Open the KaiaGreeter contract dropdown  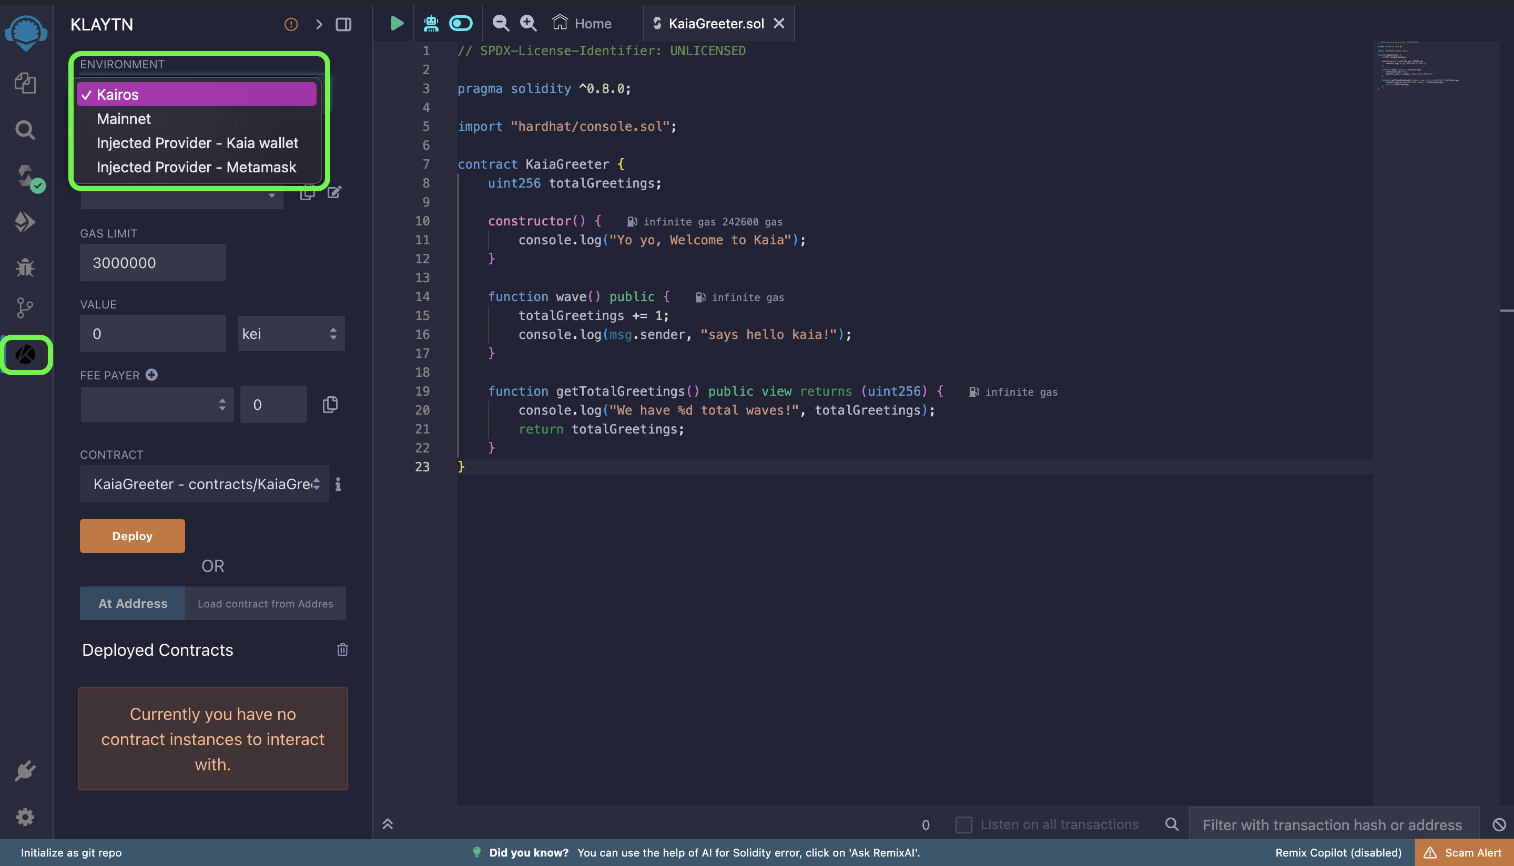[x=204, y=484]
